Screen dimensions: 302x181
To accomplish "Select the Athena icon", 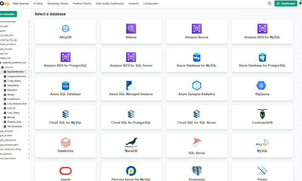I will pos(131,29).
